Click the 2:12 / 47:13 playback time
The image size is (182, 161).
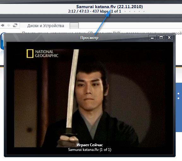(x=79, y=11)
